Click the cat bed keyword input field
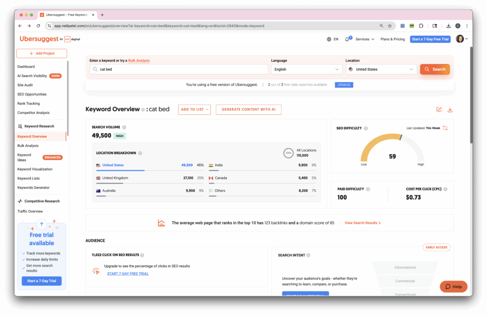This screenshot has width=487, height=315. click(x=179, y=69)
